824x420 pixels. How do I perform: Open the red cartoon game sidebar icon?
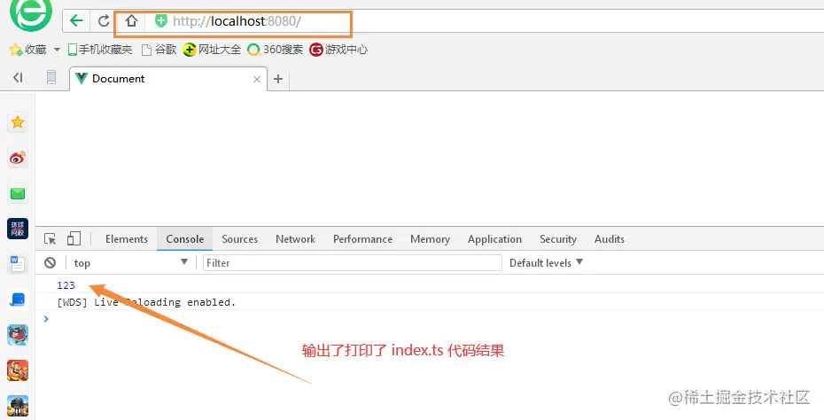[x=18, y=370]
